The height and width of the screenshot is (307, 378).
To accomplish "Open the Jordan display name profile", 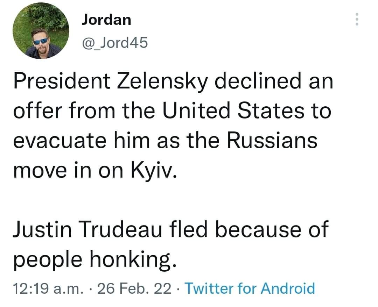I will [106, 20].
